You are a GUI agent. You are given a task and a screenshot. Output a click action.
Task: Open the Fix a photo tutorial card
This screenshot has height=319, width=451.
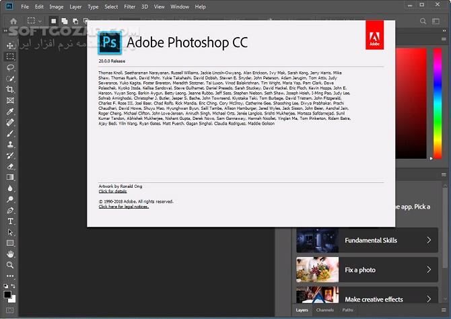coord(367,269)
